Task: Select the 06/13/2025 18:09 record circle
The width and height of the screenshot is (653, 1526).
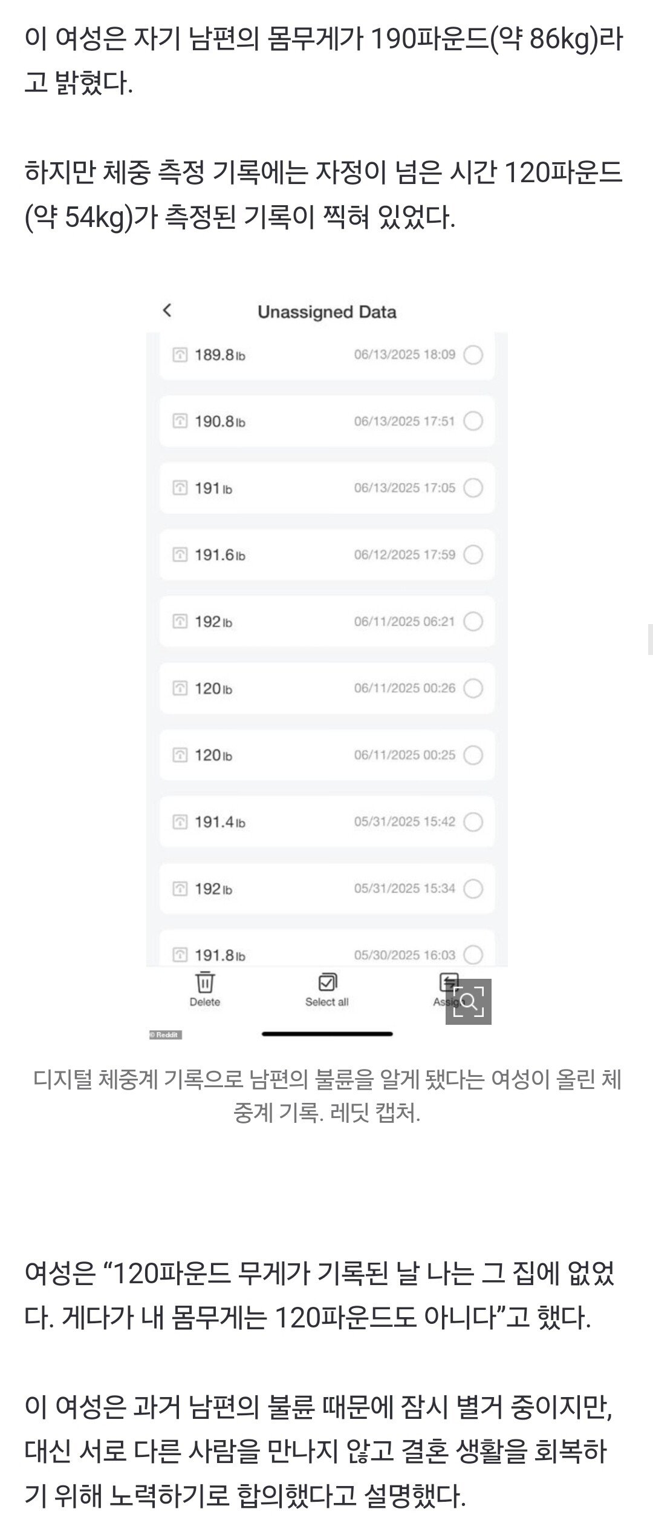Action: (473, 355)
